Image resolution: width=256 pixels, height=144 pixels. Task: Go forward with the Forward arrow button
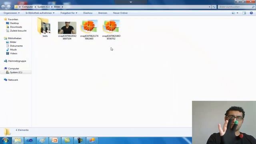8,7
